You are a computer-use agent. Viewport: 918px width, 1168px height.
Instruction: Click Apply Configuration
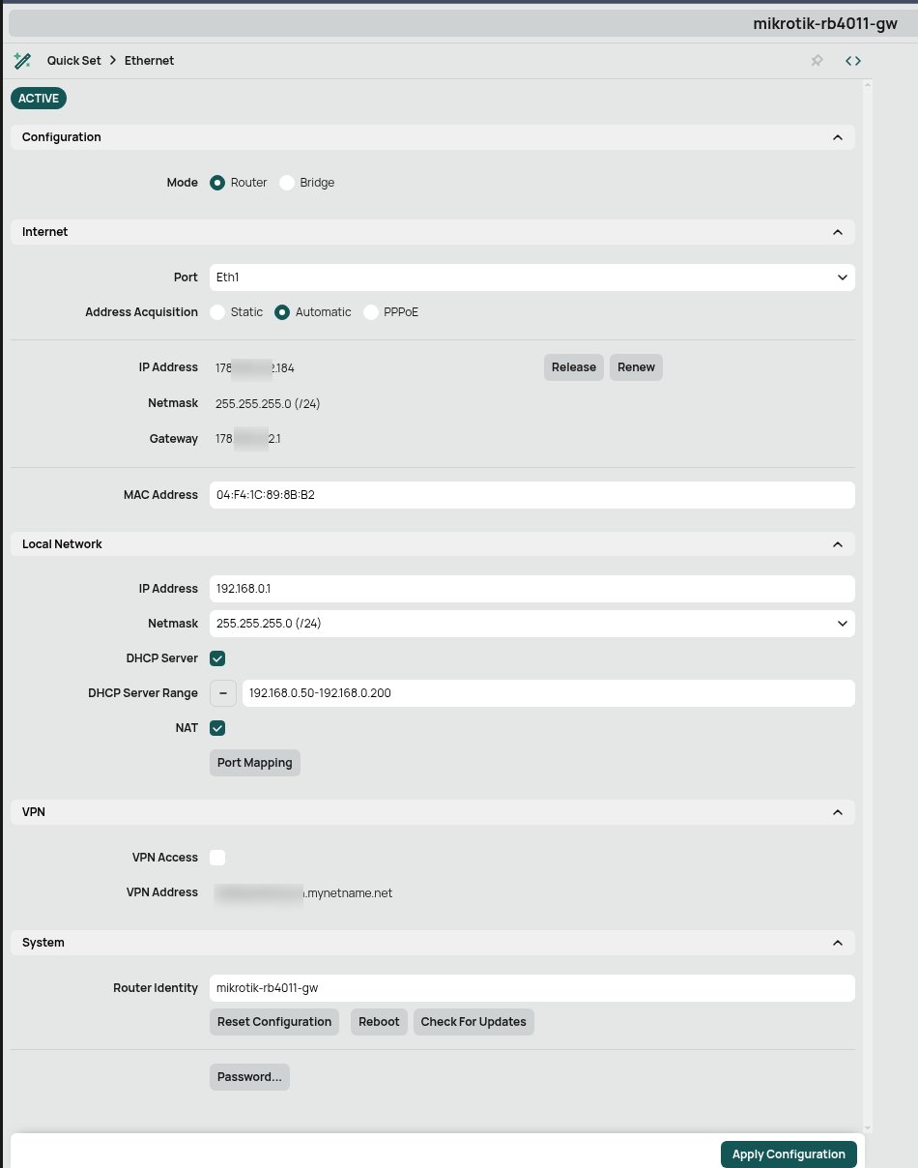(789, 1153)
